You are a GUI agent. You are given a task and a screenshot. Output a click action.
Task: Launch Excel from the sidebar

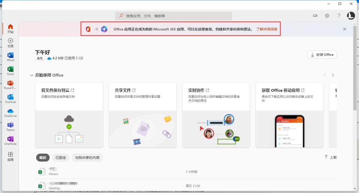coord(10,71)
